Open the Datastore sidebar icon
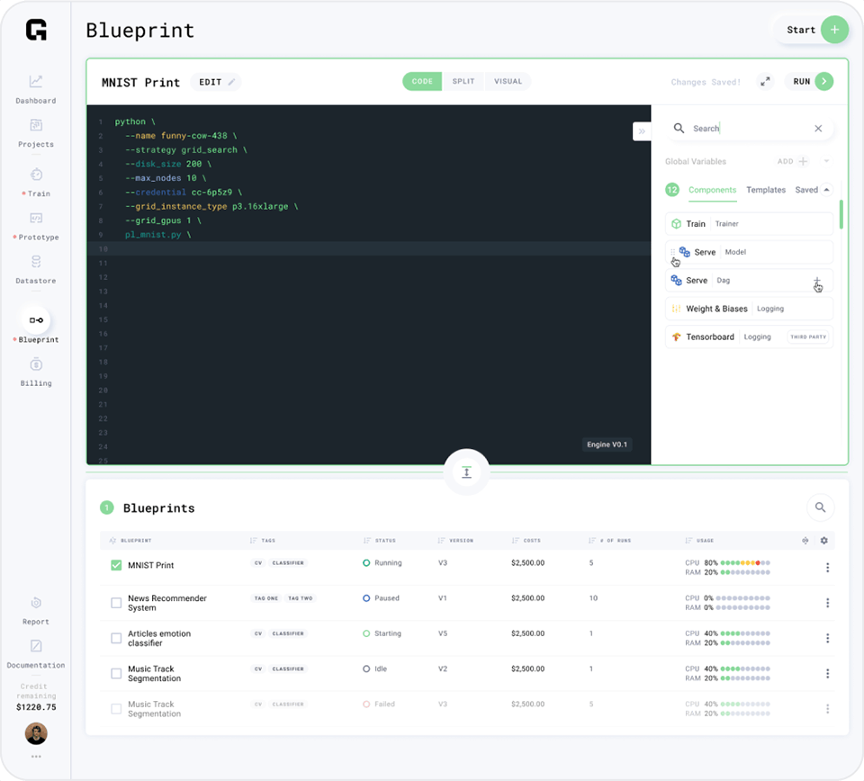The width and height of the screenshot is (864, 781). click(x=36, y=262)
